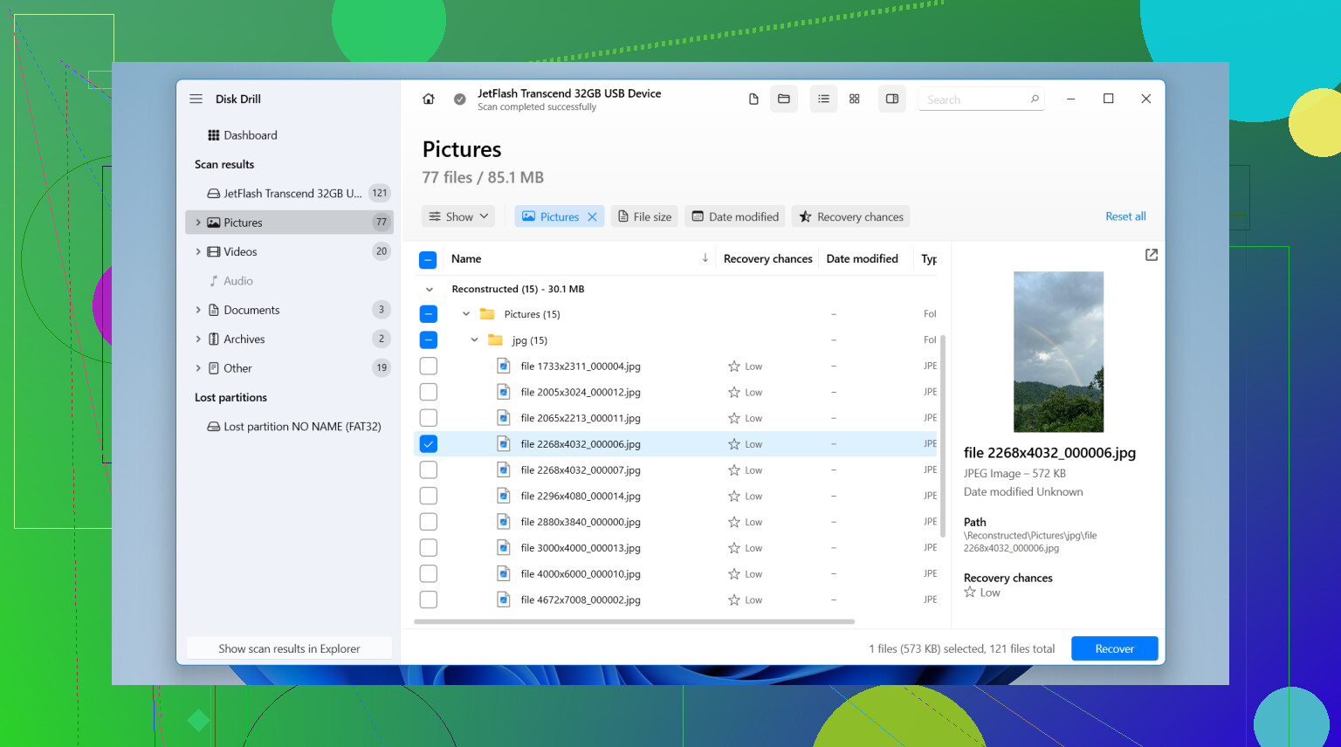Toggle checkbox for jpg (15) folder
Viewport: 1341px width, 747px height.
(428, 340)
